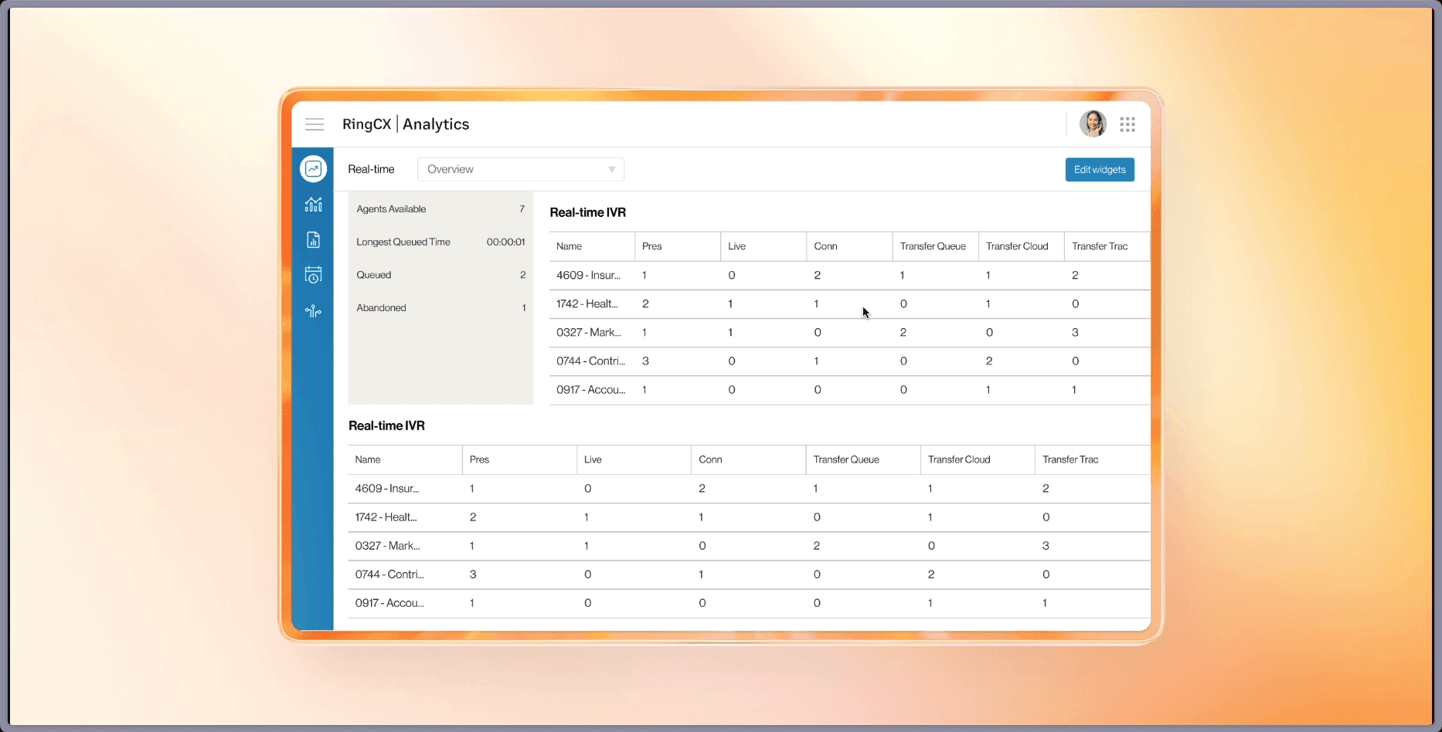Click Transfer Cloud header in lower IVR table
The image size is (1442, 732).
[x=978, y=459]
